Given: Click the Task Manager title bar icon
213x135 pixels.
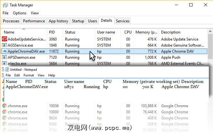Looking at the screenshot, I should coord(5,5).
